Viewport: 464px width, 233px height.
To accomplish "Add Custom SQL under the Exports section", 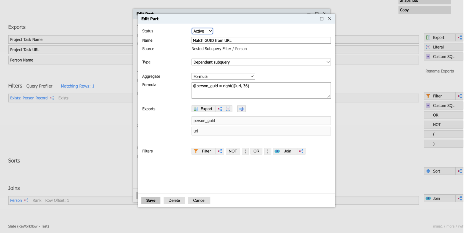I will click(444, 57).
